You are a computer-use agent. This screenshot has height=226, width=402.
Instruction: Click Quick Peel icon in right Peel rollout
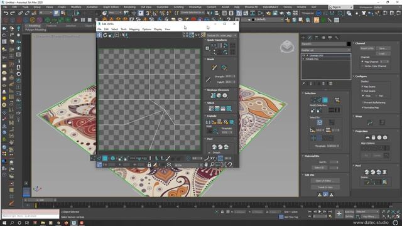(367, 172)
